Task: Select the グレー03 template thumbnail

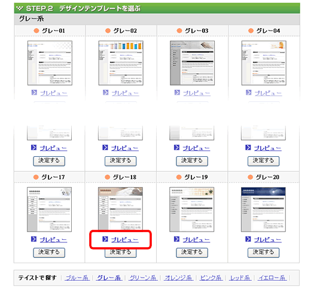Action: click(192, 63)
